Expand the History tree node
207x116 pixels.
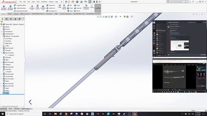[1, 27]
